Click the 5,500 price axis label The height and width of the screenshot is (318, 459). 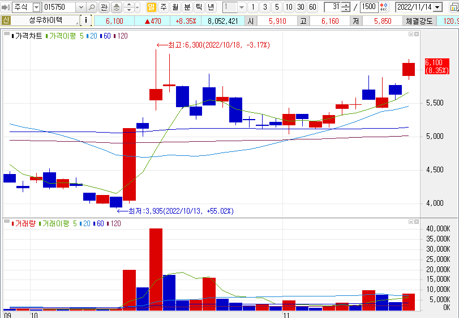coord(435,103)
